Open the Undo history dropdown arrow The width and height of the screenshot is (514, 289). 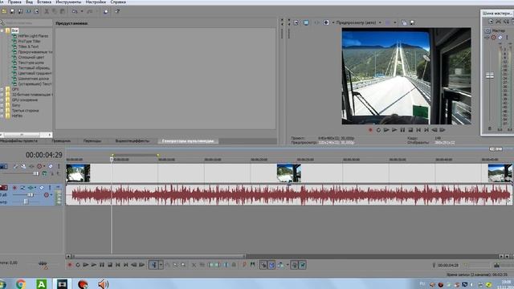coord(82,11)
